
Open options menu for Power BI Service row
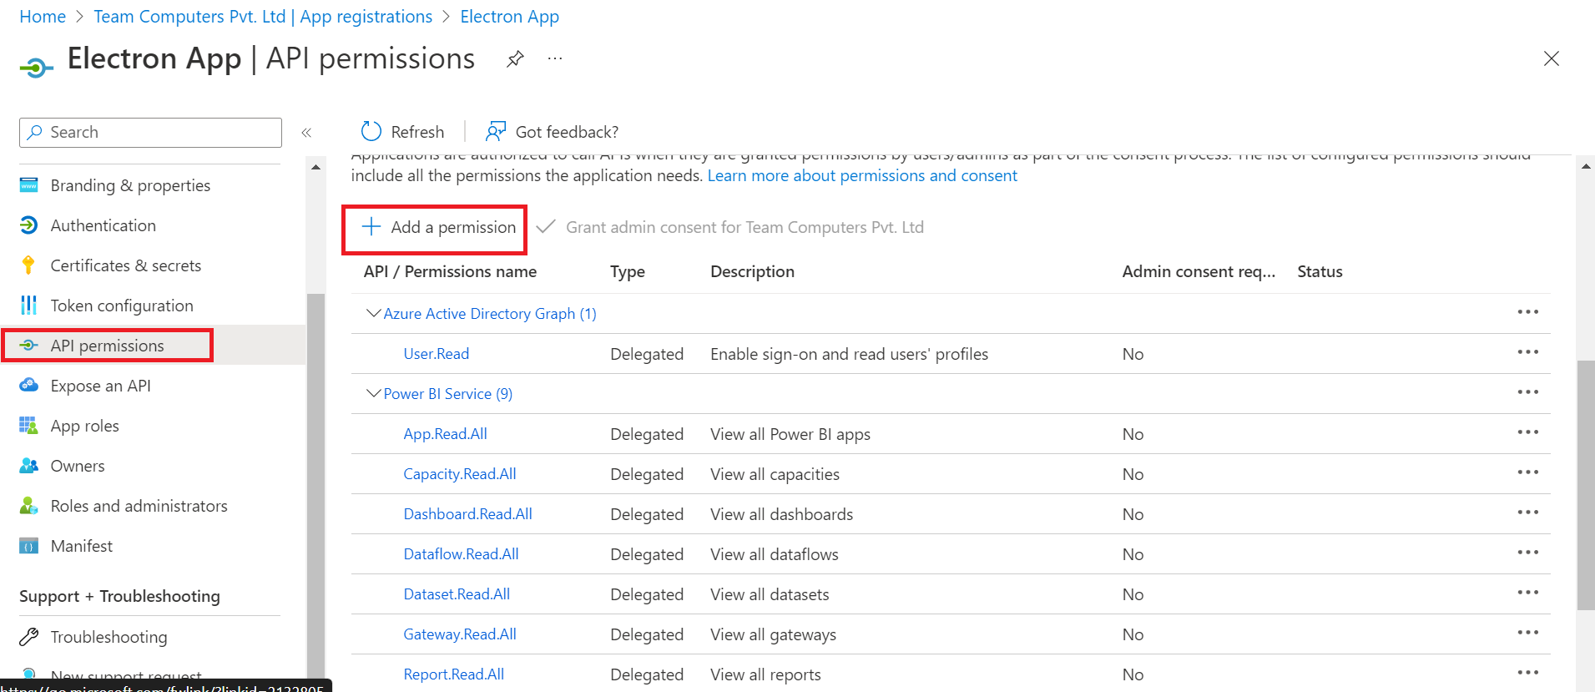(1527, 392)
